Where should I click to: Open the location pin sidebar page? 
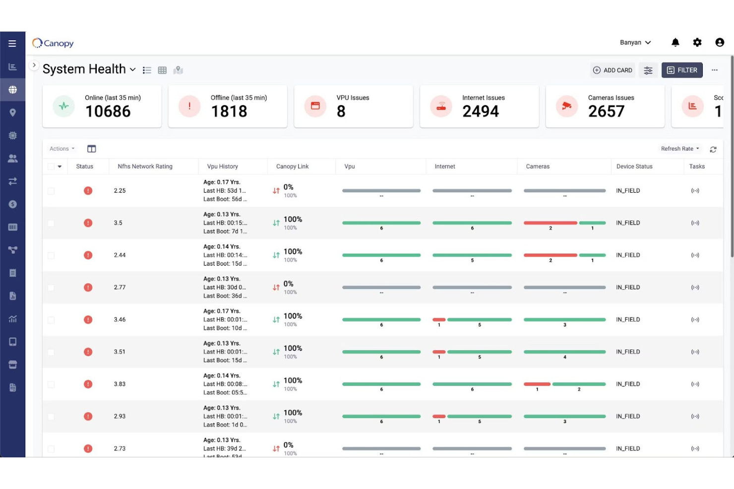pos(13,112)
